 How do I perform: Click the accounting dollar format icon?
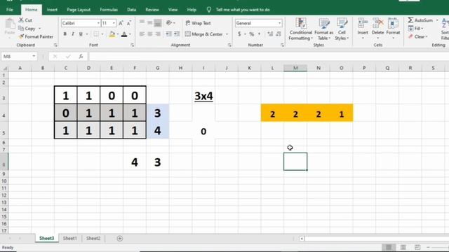[x=239, y=34]
